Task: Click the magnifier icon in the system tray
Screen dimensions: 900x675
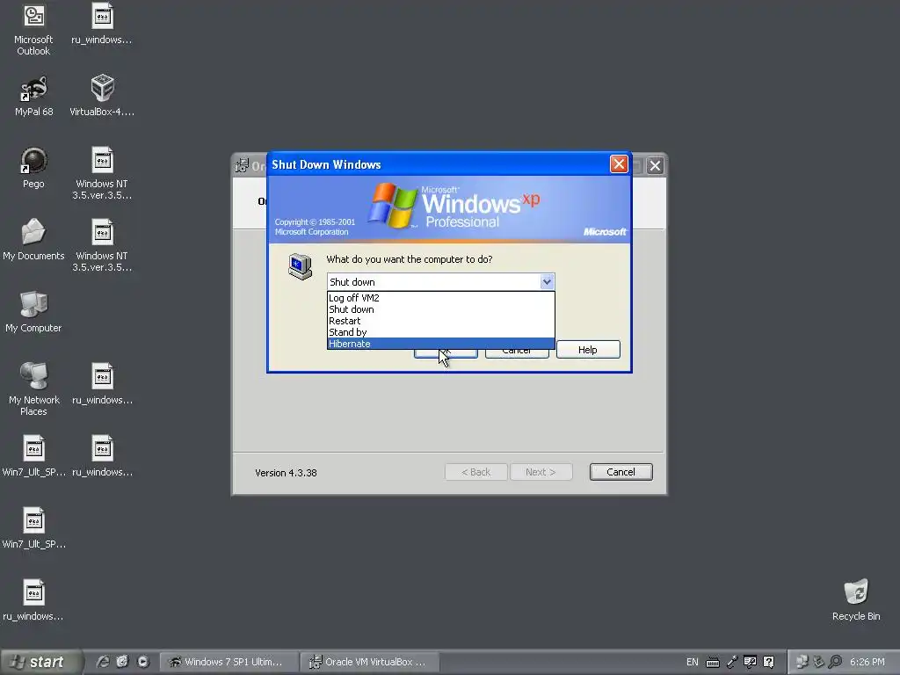Action: (835, 662)
